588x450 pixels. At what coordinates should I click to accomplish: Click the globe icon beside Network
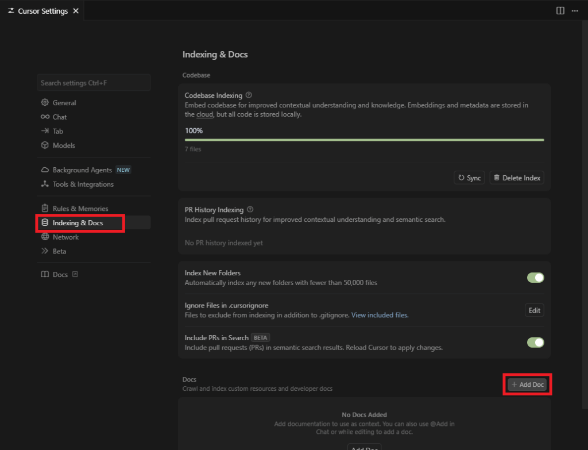pyautogui.click(x=45, y=237)
